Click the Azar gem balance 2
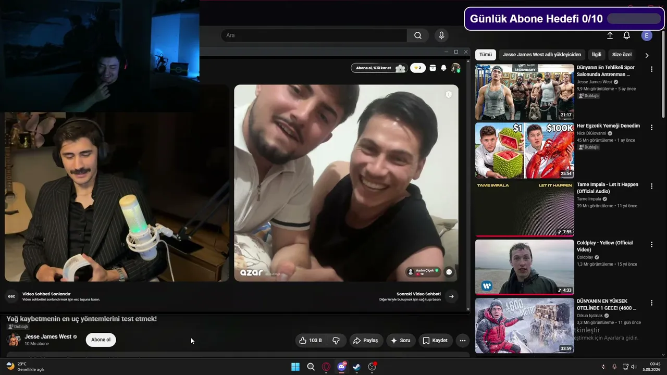Image resolution: width=667 pixels, height=375 pixels. [x=418, y=68]
